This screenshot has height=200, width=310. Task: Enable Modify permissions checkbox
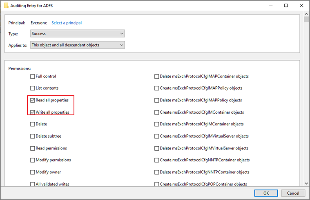point(32,160)
